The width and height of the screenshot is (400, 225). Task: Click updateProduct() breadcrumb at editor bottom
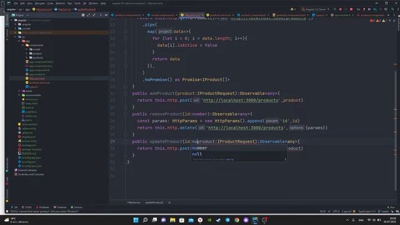[154, 202]
